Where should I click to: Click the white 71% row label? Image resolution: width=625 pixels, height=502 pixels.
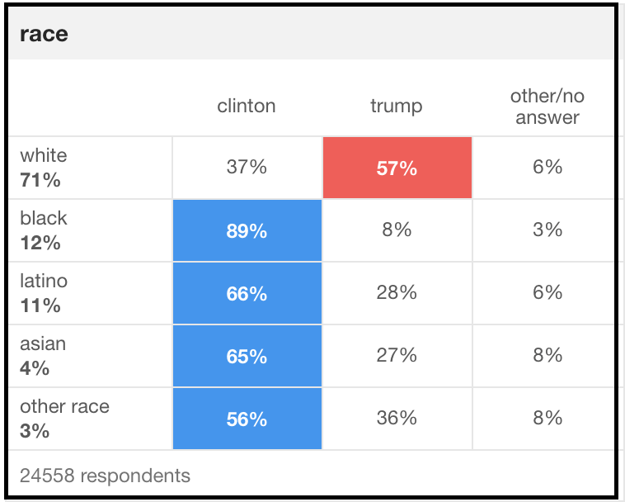pos(44,168)
